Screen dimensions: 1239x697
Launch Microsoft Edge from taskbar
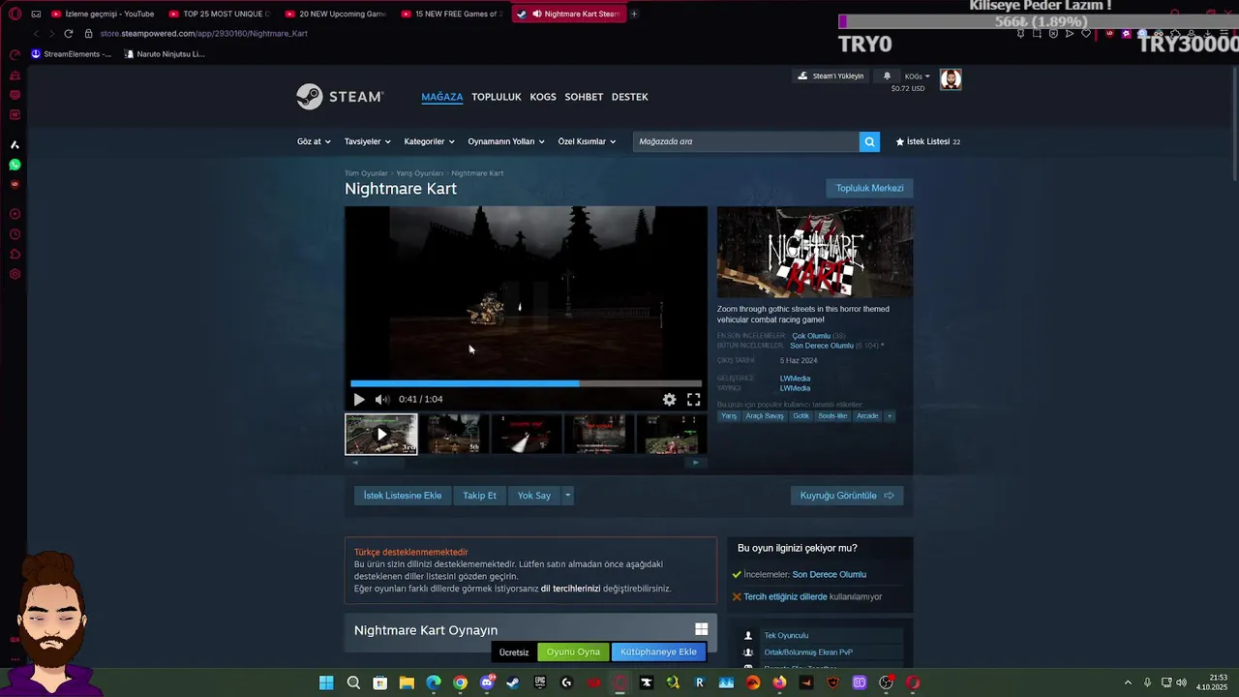(434, 682)
